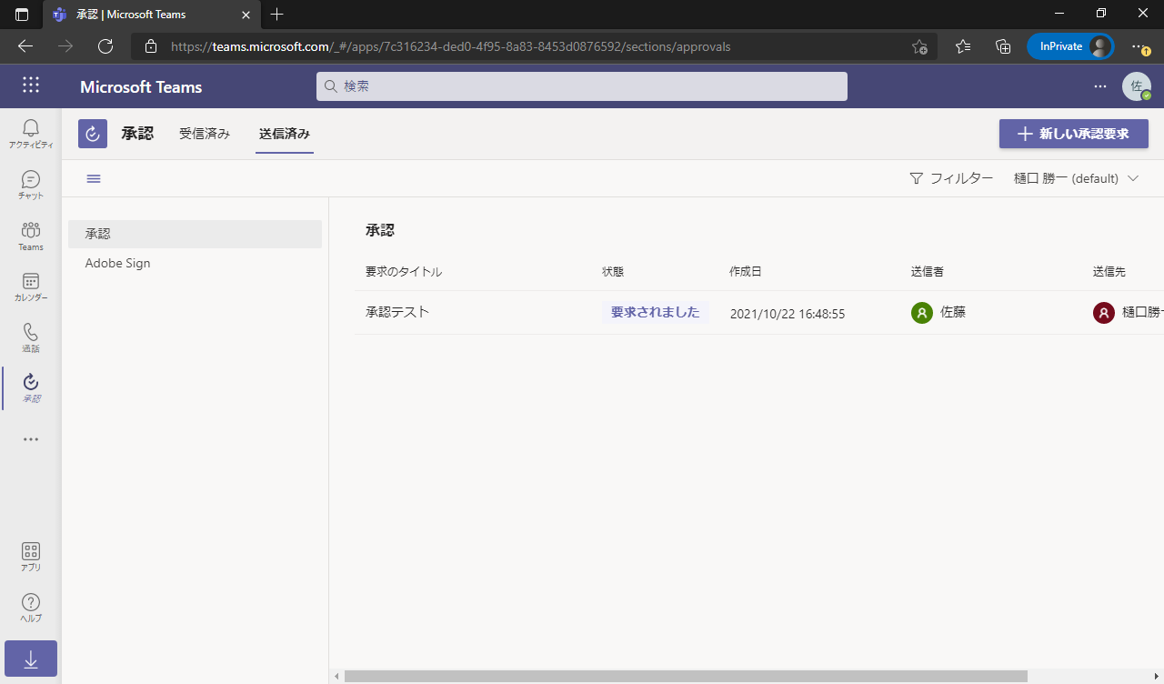The image size is (1164, 684).
Task: Open the Help (ヘルプ) icon
Action: [31, 608]
